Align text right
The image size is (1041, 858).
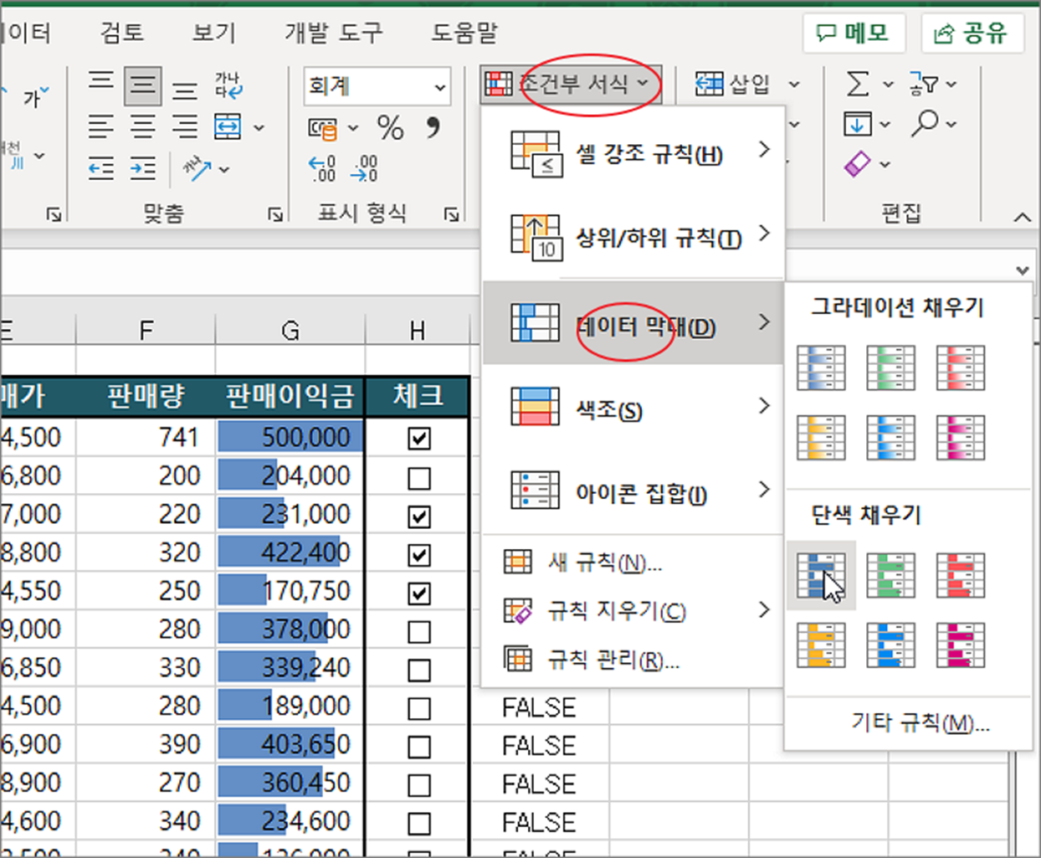[x=184, y=127]
